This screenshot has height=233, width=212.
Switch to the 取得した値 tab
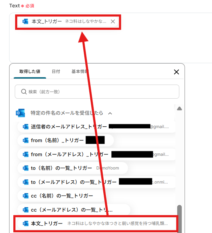pyautogui.click(x=30, y=72)
